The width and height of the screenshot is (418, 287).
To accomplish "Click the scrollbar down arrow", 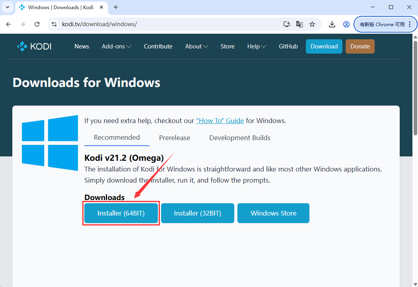I will coord(415,284).
